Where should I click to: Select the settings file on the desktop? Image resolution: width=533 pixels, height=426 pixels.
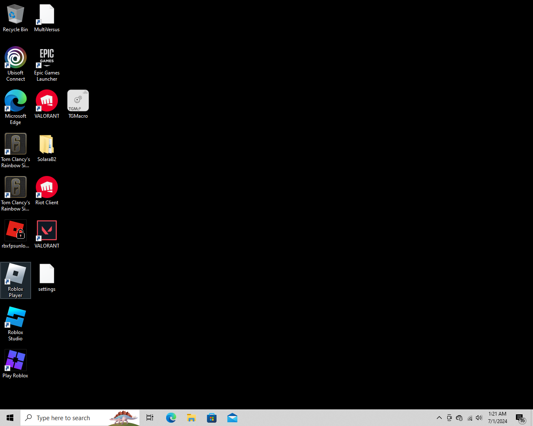pos(47,277)
